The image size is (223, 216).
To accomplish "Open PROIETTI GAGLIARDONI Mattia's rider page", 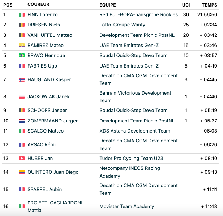I will click(x=55, y=207).
